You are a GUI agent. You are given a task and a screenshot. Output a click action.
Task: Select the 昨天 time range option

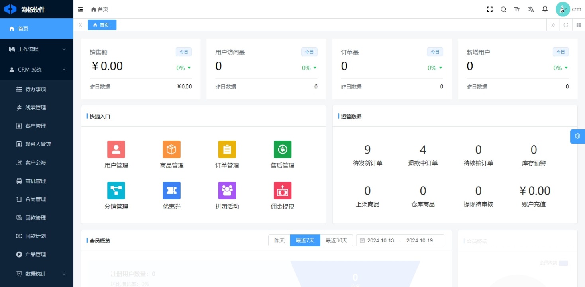[279, 240]
